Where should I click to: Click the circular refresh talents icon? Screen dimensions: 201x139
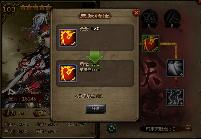pos(111,129)
